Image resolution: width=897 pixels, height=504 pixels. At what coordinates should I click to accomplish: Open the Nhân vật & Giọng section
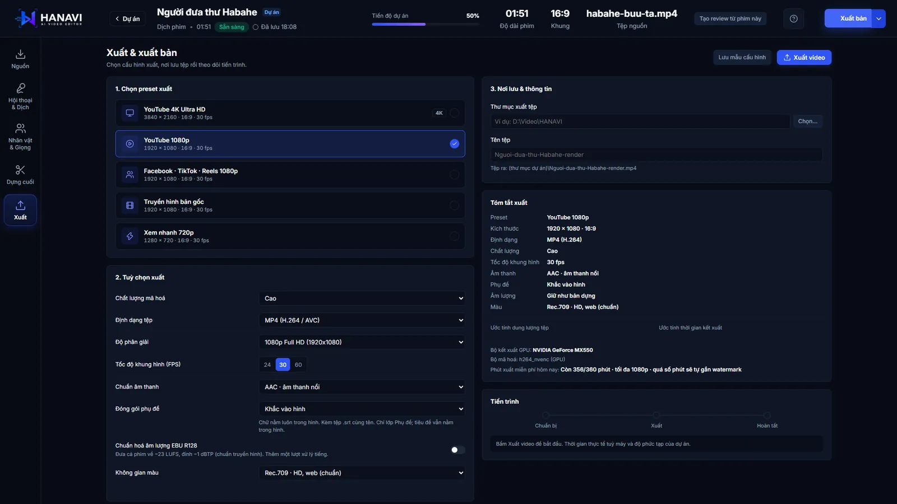20,137
